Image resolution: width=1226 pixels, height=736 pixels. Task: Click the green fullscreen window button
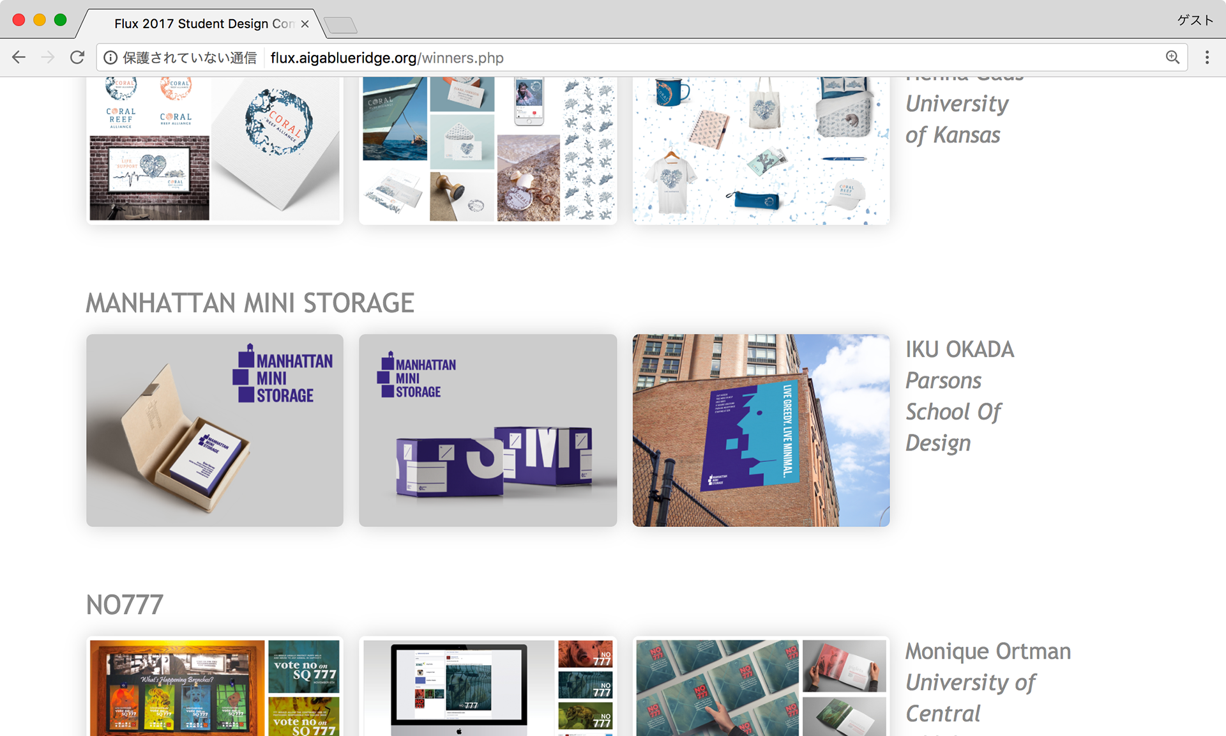pos(61,20)
